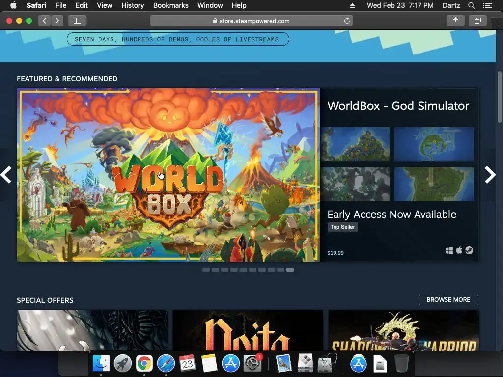Advance the featured carousel with right arrow

click(490, 175)
